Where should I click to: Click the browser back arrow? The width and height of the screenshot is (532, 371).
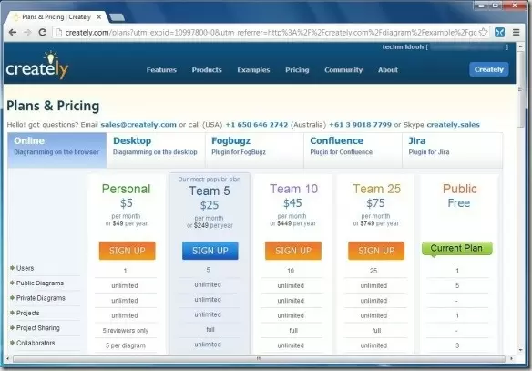pyautogui.click(x=13, y=33)
